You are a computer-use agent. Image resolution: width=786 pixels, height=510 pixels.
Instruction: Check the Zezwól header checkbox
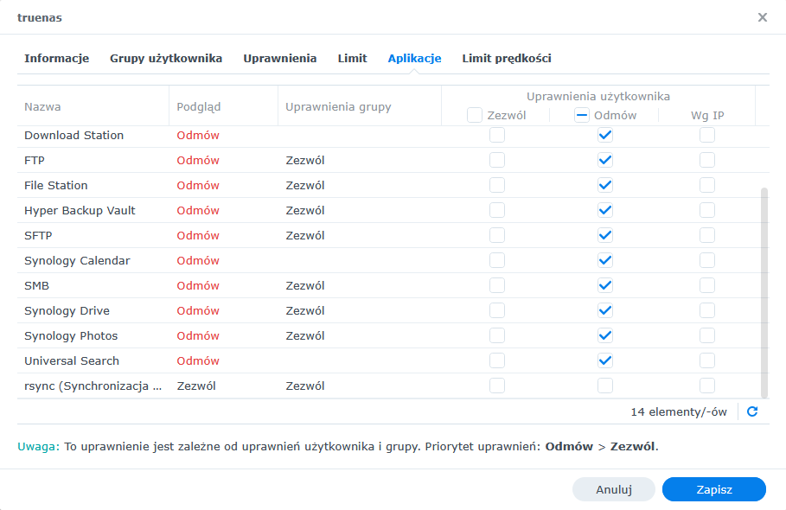(x=475, y=115)
